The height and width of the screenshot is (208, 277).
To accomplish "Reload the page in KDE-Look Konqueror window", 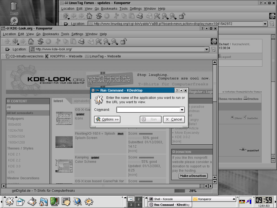I will pyautogui.click(x=41, y=41).
